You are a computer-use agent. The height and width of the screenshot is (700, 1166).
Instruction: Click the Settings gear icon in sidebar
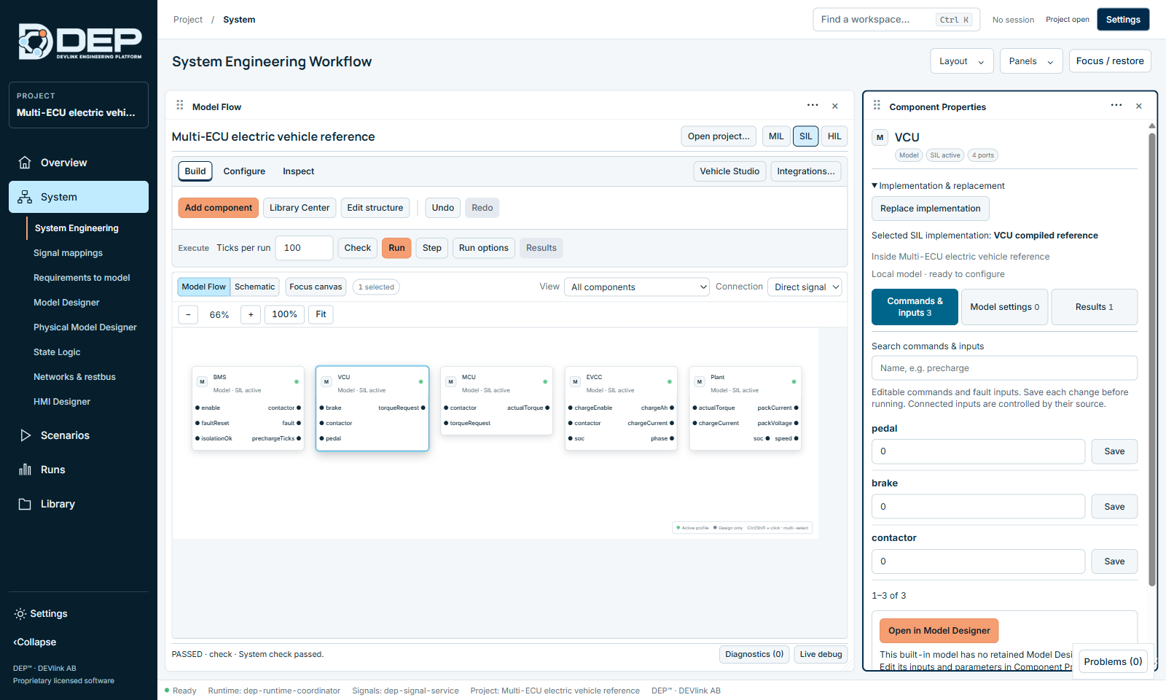(20, 614)
